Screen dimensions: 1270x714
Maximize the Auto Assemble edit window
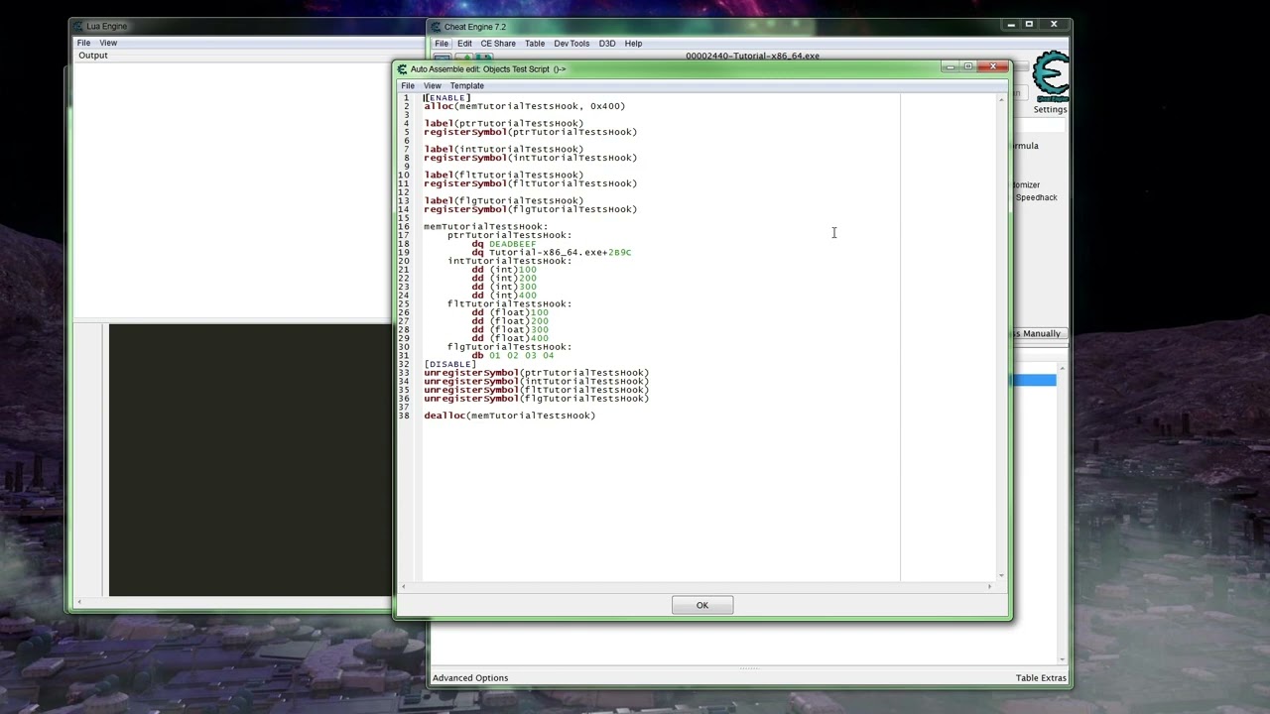(969, 66)
